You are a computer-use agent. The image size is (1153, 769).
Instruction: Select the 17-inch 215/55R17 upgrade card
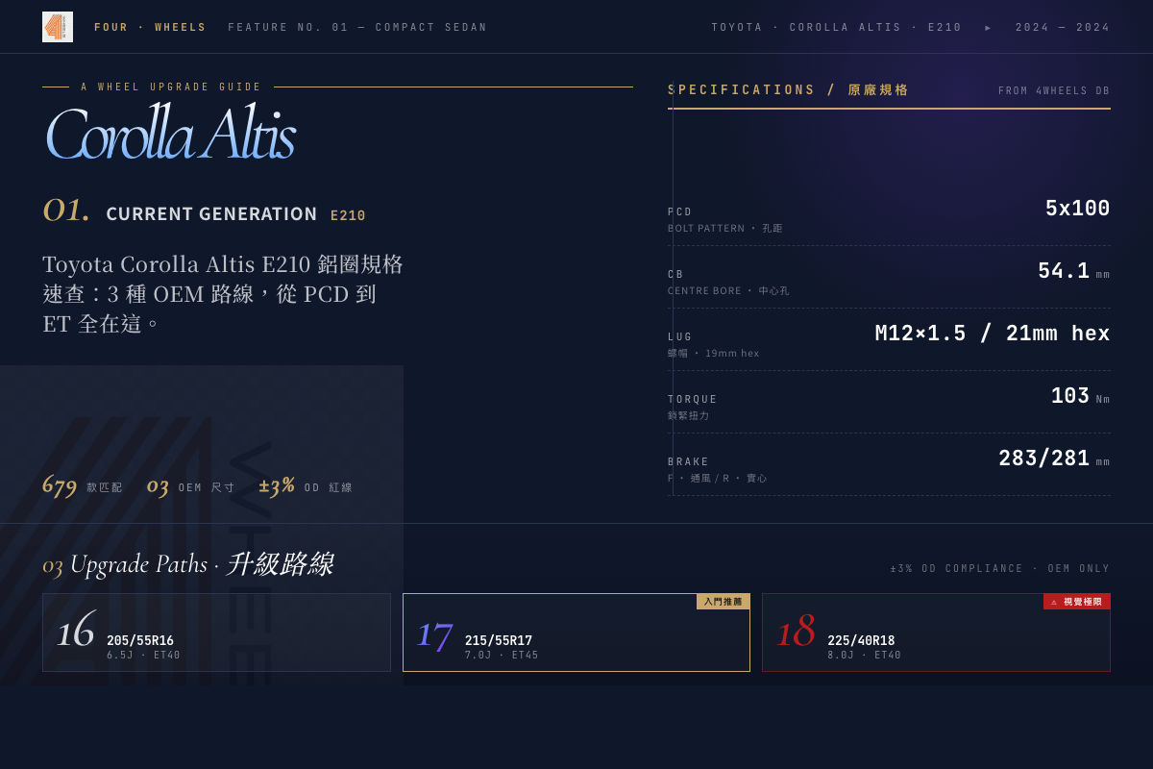(x=576, y=633)
